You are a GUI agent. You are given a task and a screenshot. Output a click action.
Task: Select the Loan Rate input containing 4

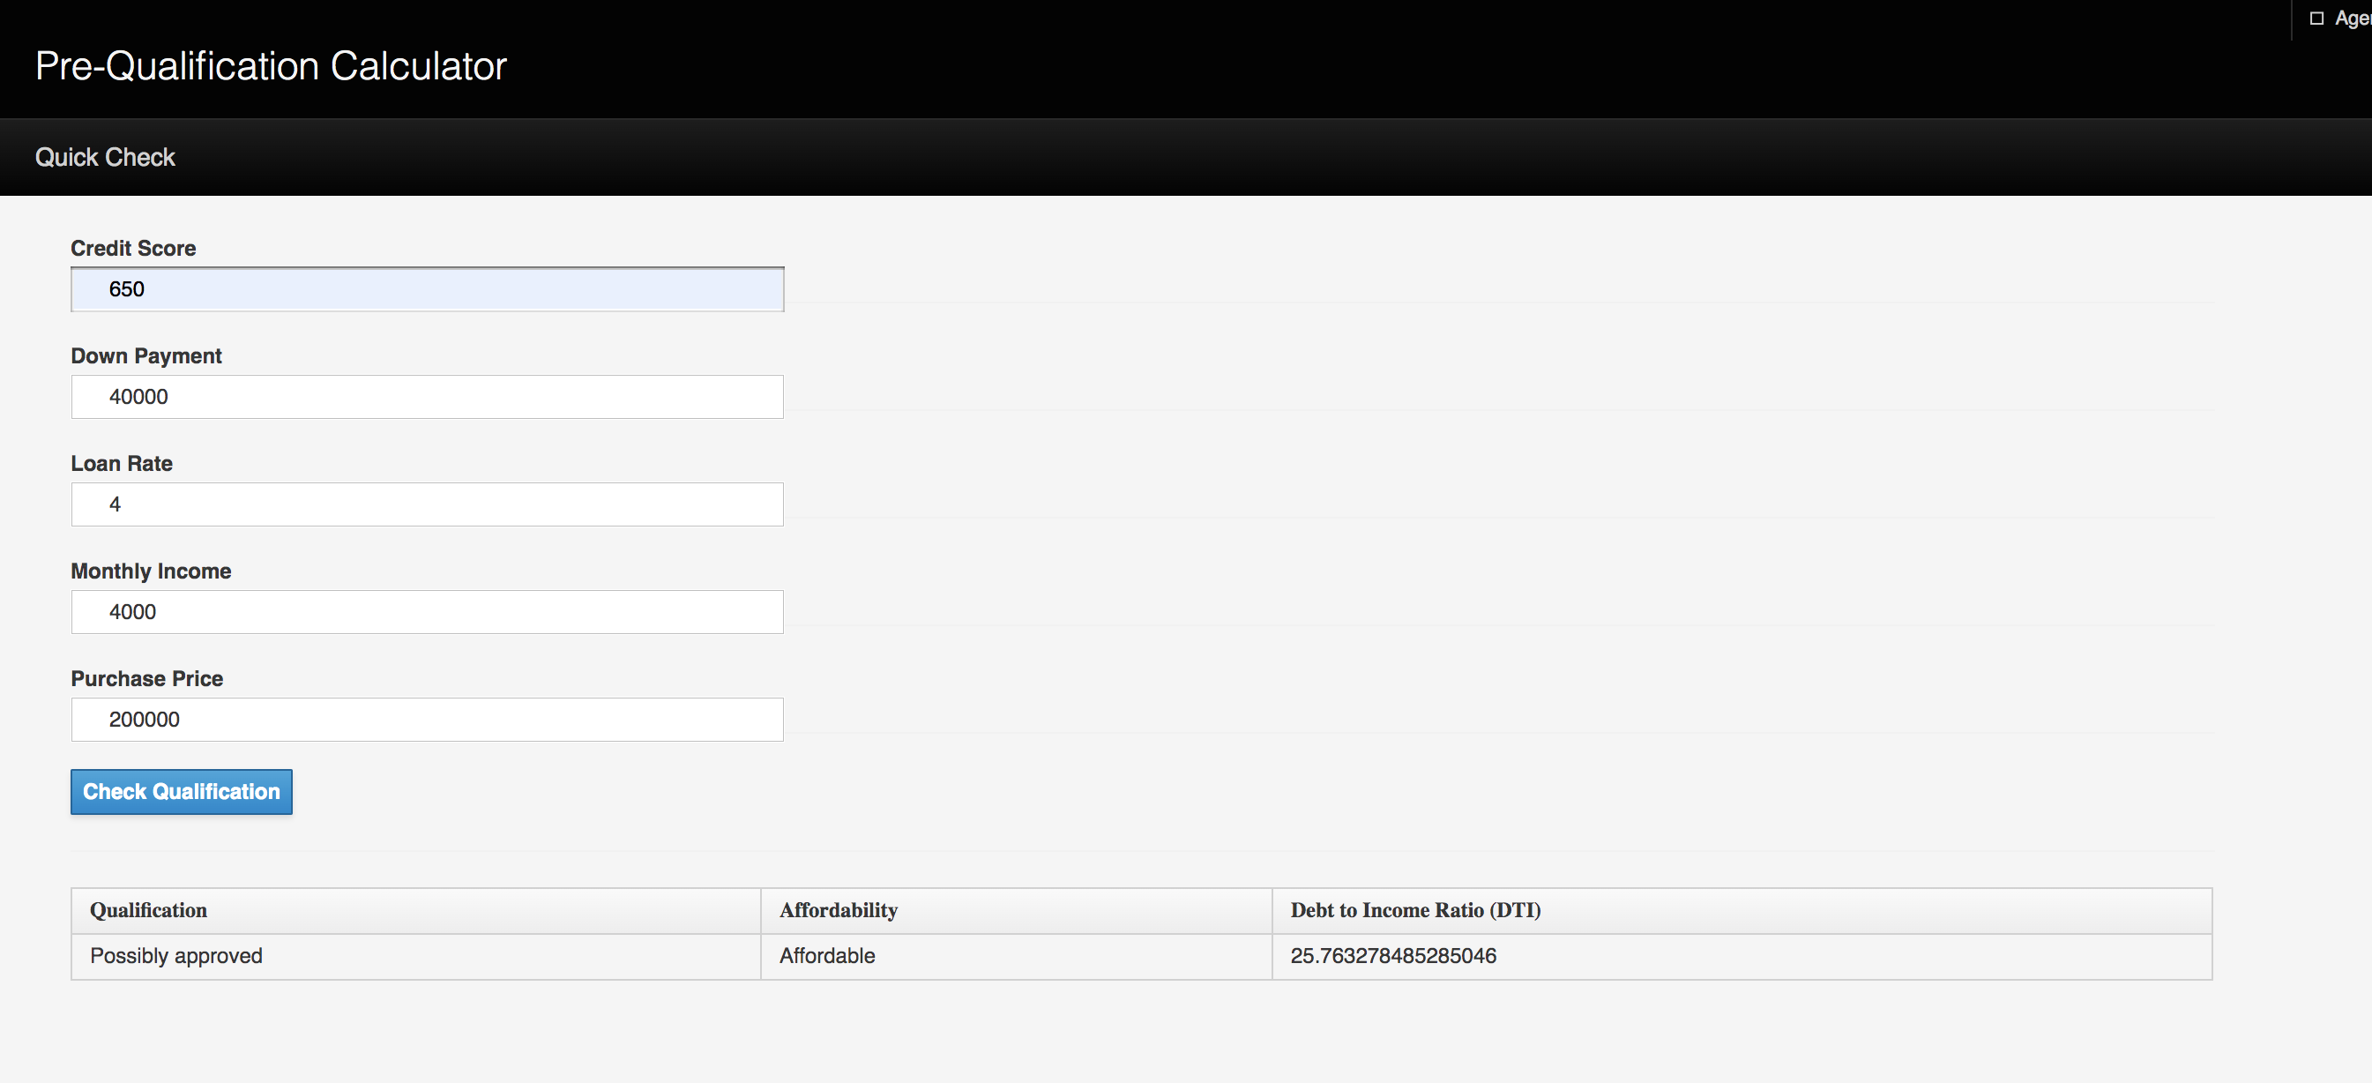pyautogui.click(x=428, y=504)
